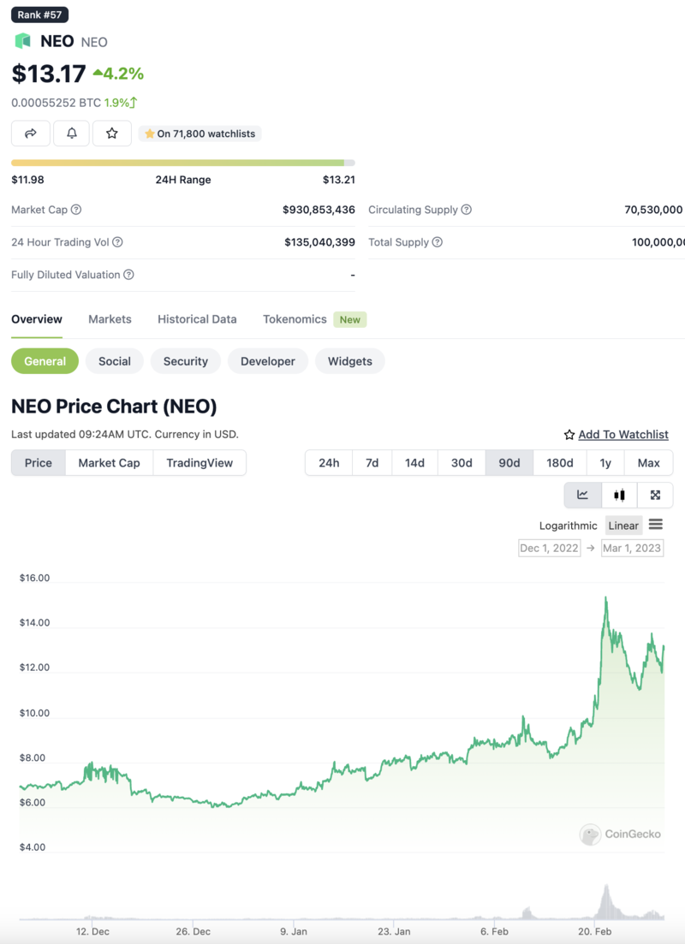Open the Mar 1, 2023 end date picker
The width and height of the screenshot is (685, 944).
(632, 548)
